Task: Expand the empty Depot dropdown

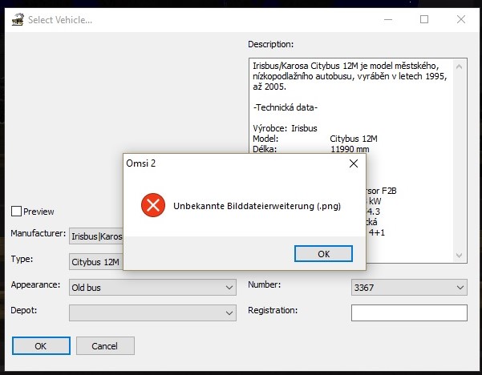Action: 152,312
